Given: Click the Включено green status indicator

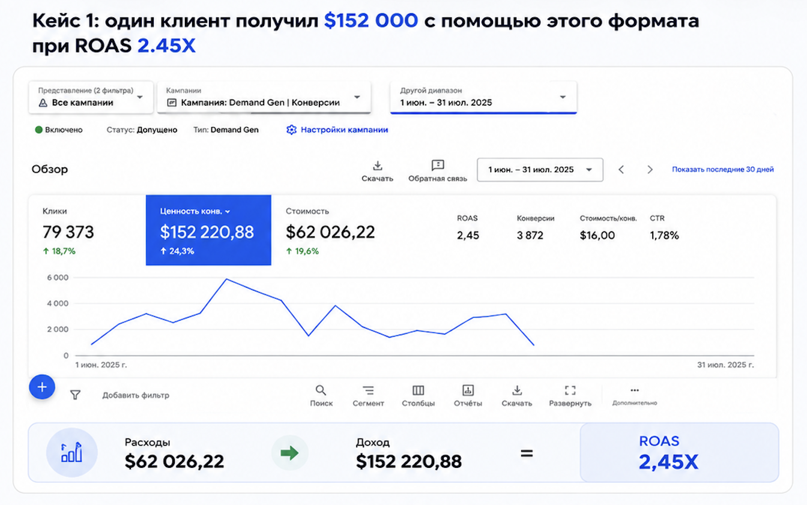Looking at the screenshot, I should [x=39, y=130].
